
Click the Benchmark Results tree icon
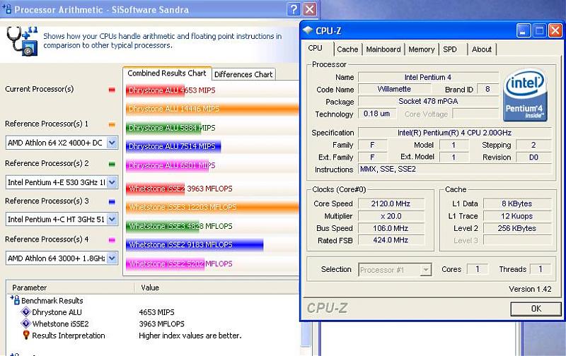15,299
